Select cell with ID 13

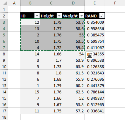pos(30,28)
